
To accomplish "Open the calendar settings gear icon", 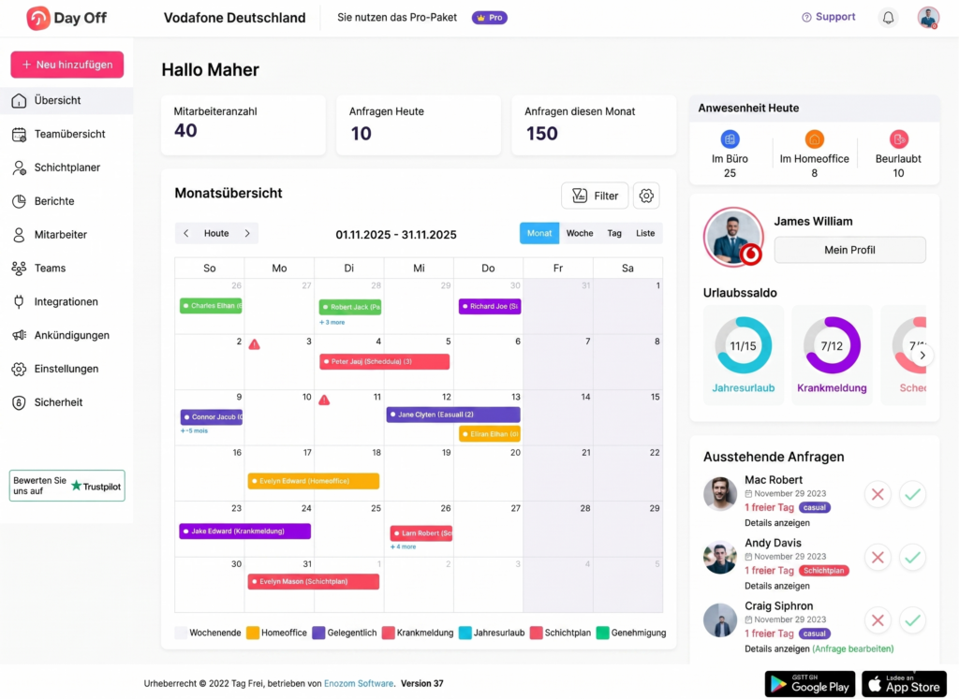I will pos(645,196).
